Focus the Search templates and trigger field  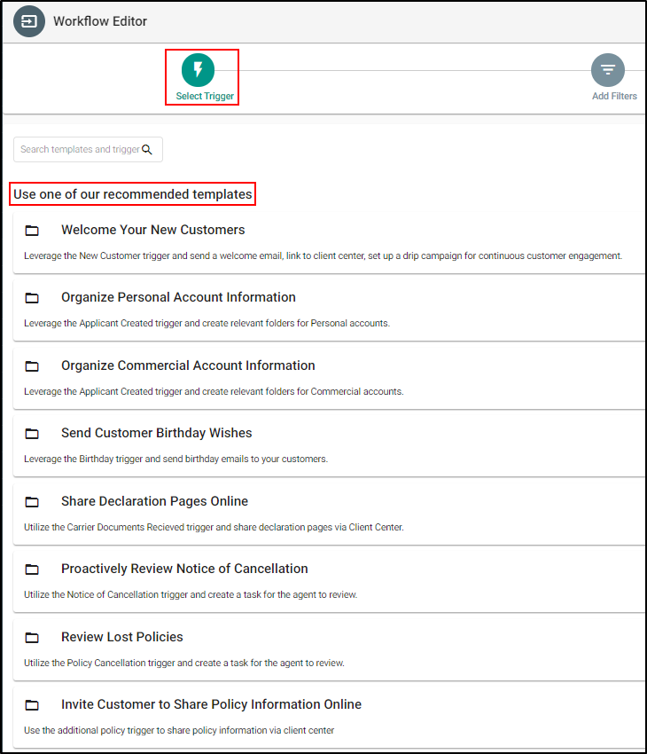pos(88,150)
